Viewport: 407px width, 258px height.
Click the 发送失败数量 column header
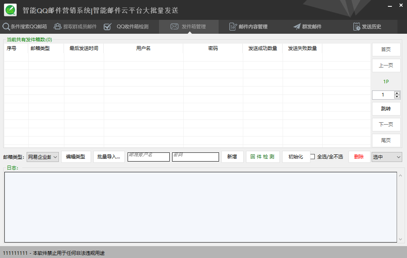pyautogui.click(x=302, y=48)
